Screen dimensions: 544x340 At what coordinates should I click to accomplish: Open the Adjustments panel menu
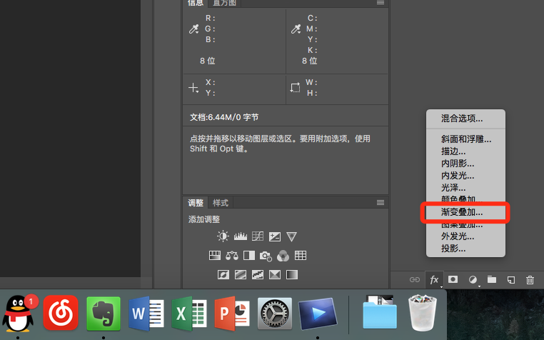point(381,202)
